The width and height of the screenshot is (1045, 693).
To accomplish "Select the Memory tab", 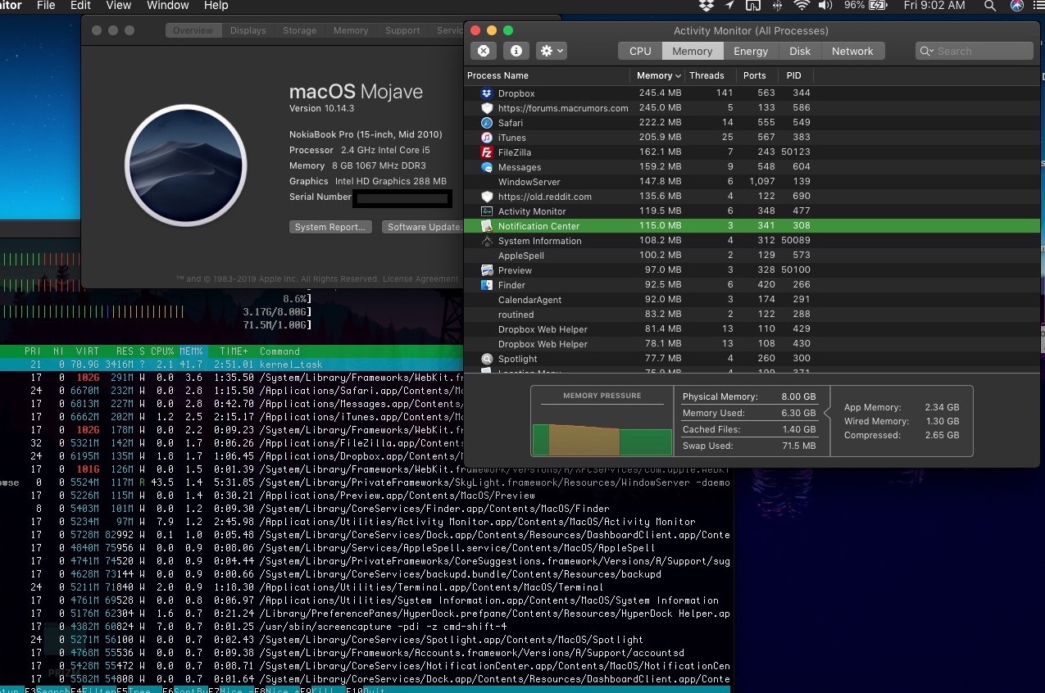I will pyautogui.click(x=693, y=51).
